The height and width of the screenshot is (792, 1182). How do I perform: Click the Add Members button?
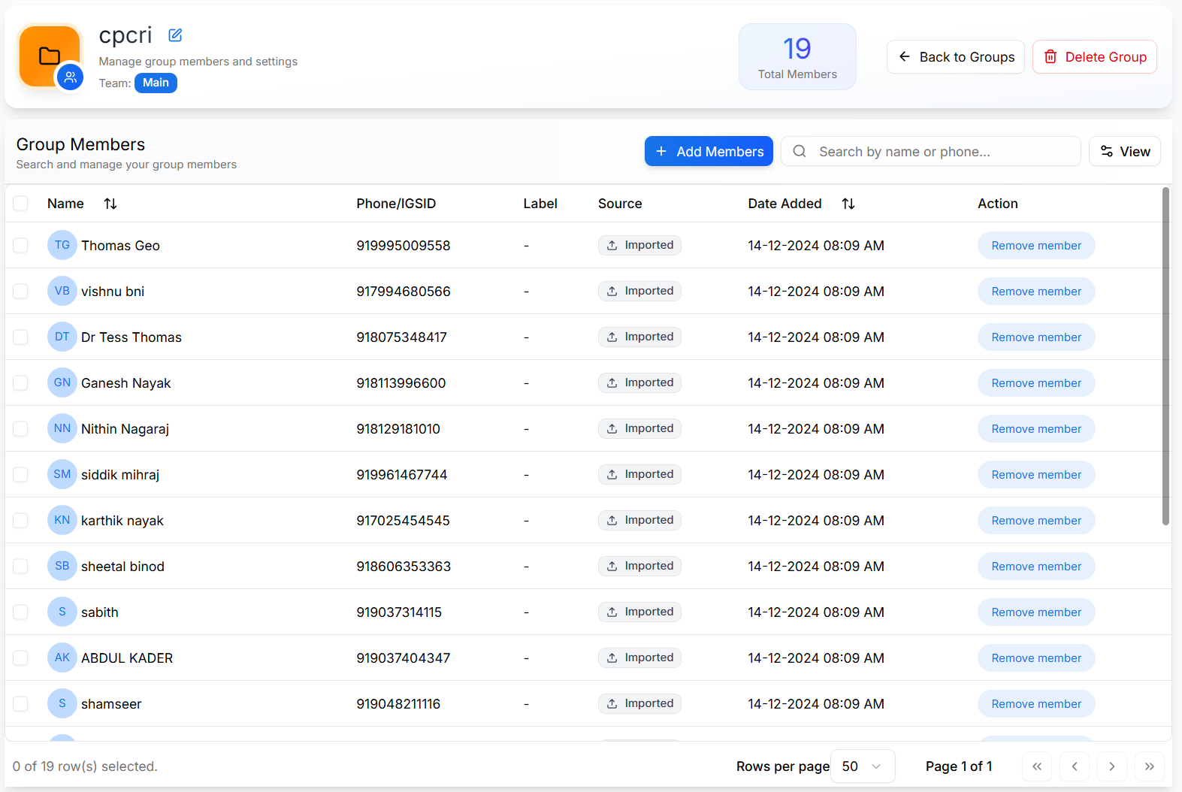click(x=709, y=152)
